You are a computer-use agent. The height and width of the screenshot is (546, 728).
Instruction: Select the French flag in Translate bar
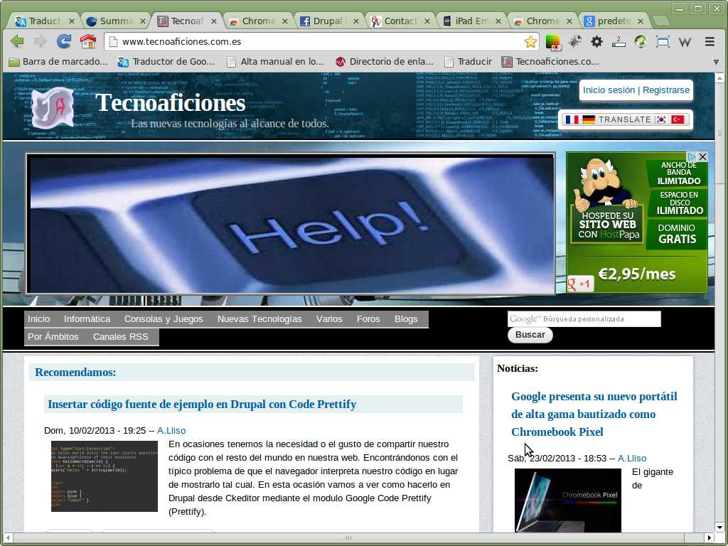click(572, 119)
